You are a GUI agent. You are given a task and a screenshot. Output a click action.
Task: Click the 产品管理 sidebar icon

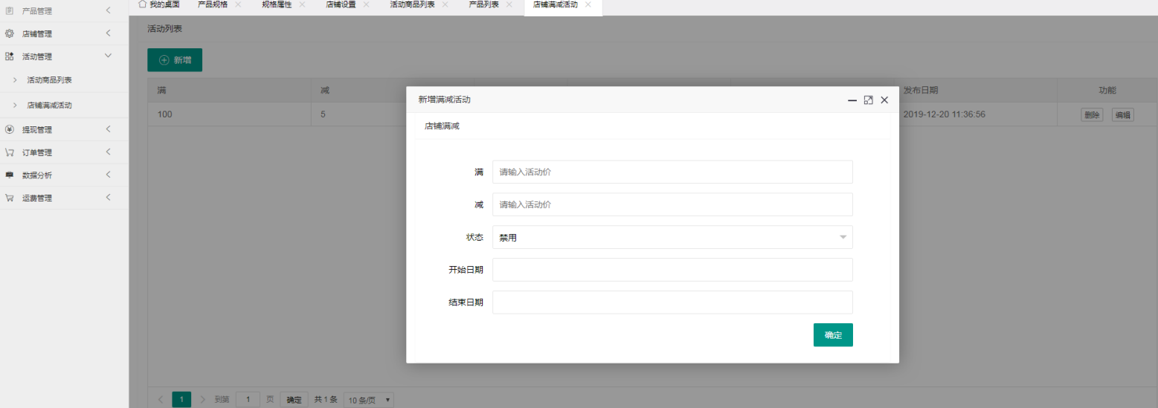[10, 10]
